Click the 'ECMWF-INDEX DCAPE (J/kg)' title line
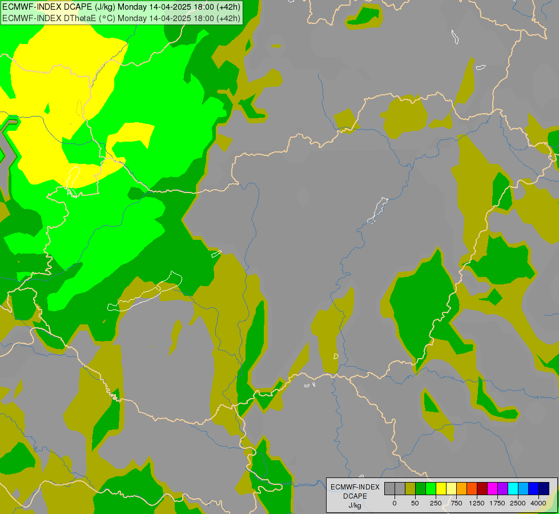The width and height of the screenshot is (559, 514). (121, 7)
